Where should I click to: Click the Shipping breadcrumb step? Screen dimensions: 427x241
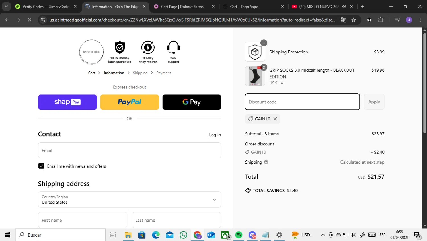(x=140, y=73)
